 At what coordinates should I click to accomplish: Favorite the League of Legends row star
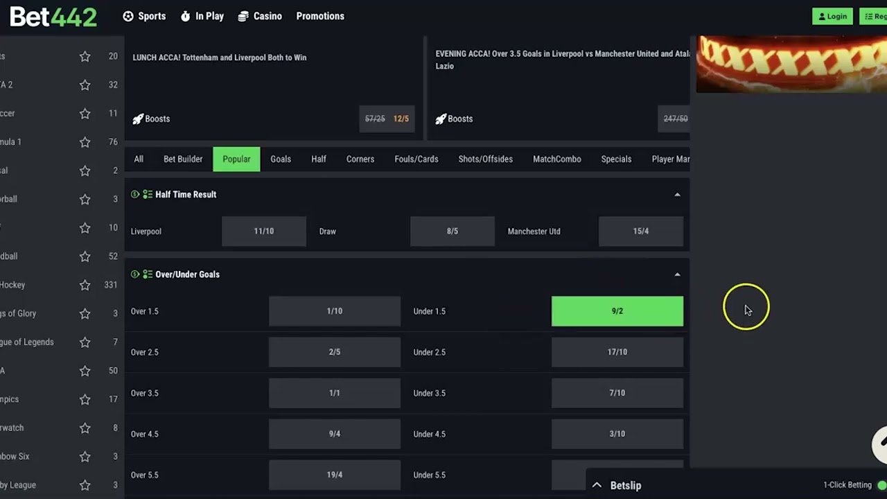85,342
